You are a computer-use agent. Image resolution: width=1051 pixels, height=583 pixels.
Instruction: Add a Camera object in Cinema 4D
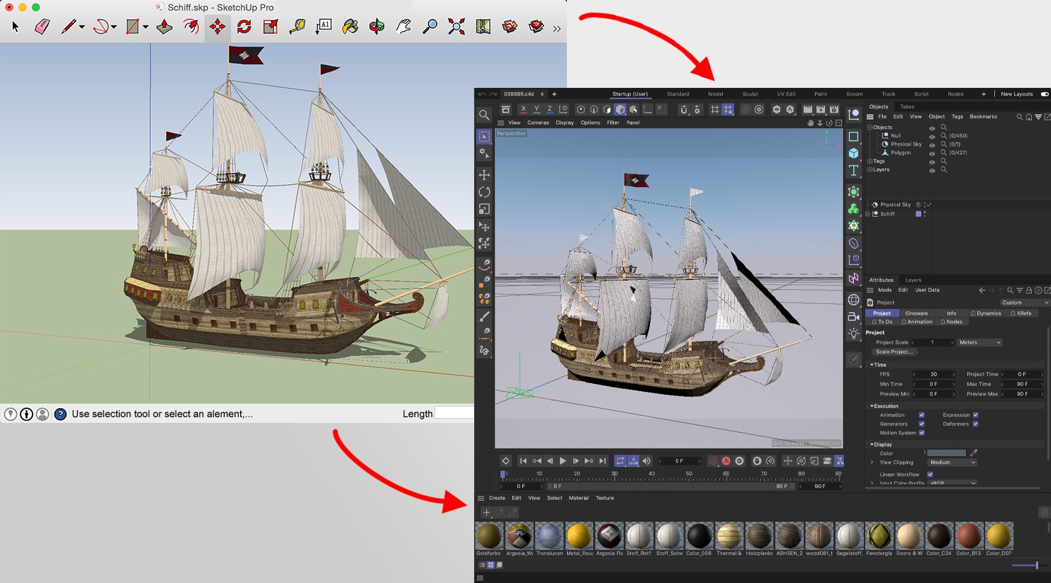[x=853, y=317]
